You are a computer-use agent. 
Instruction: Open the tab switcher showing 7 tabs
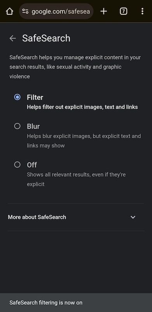tap(123, 11)
